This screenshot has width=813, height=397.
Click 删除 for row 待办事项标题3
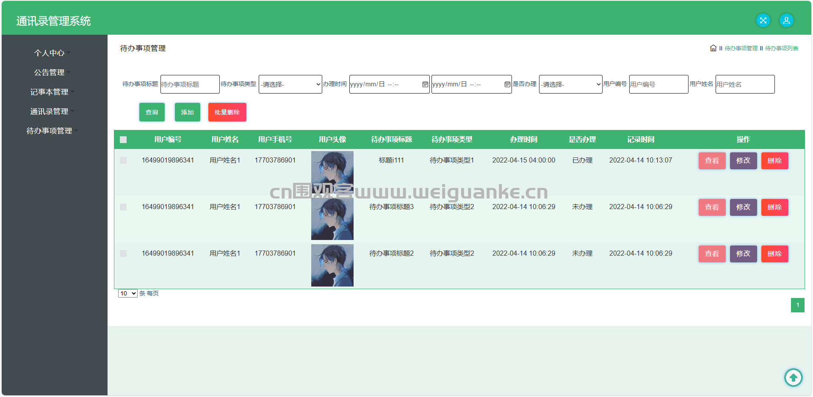(x=775, y=207)
